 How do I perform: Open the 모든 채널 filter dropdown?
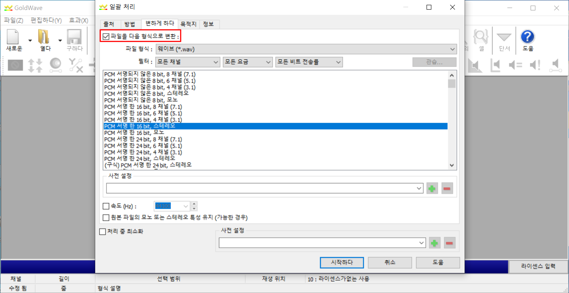188,62
